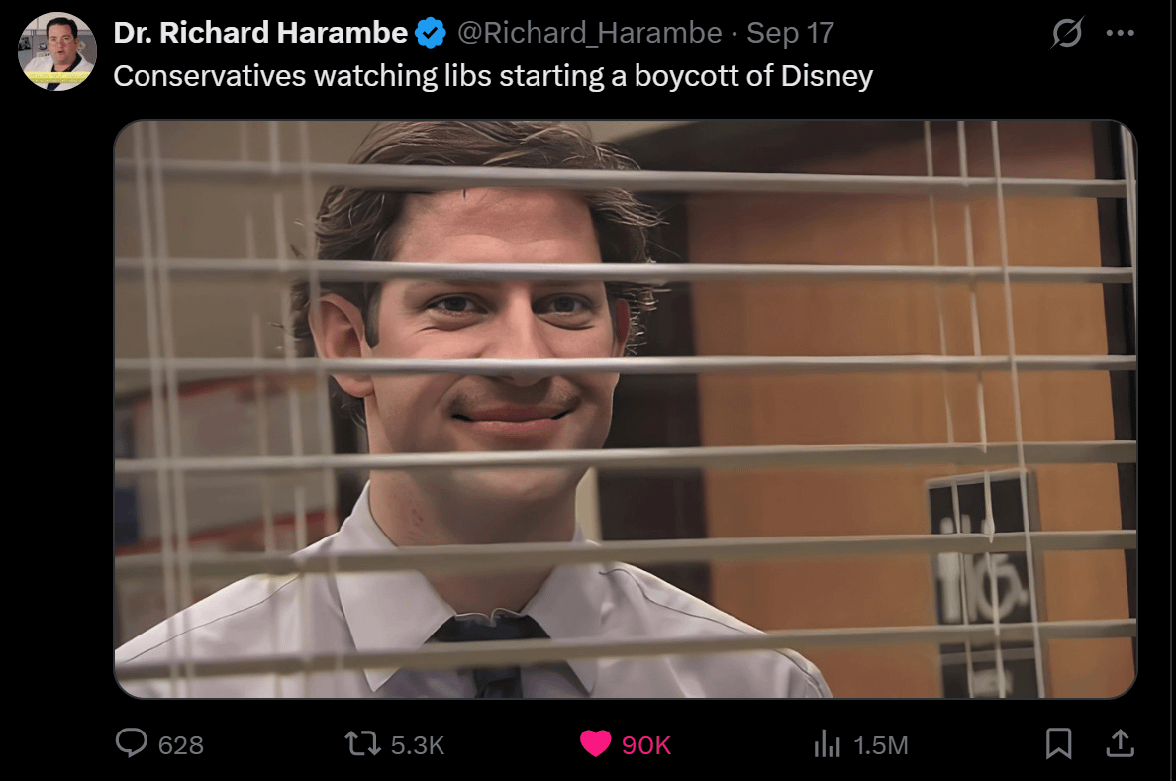Open the share upload arrow icon
1176x781 pixels.
click(x=1120, y=743)
